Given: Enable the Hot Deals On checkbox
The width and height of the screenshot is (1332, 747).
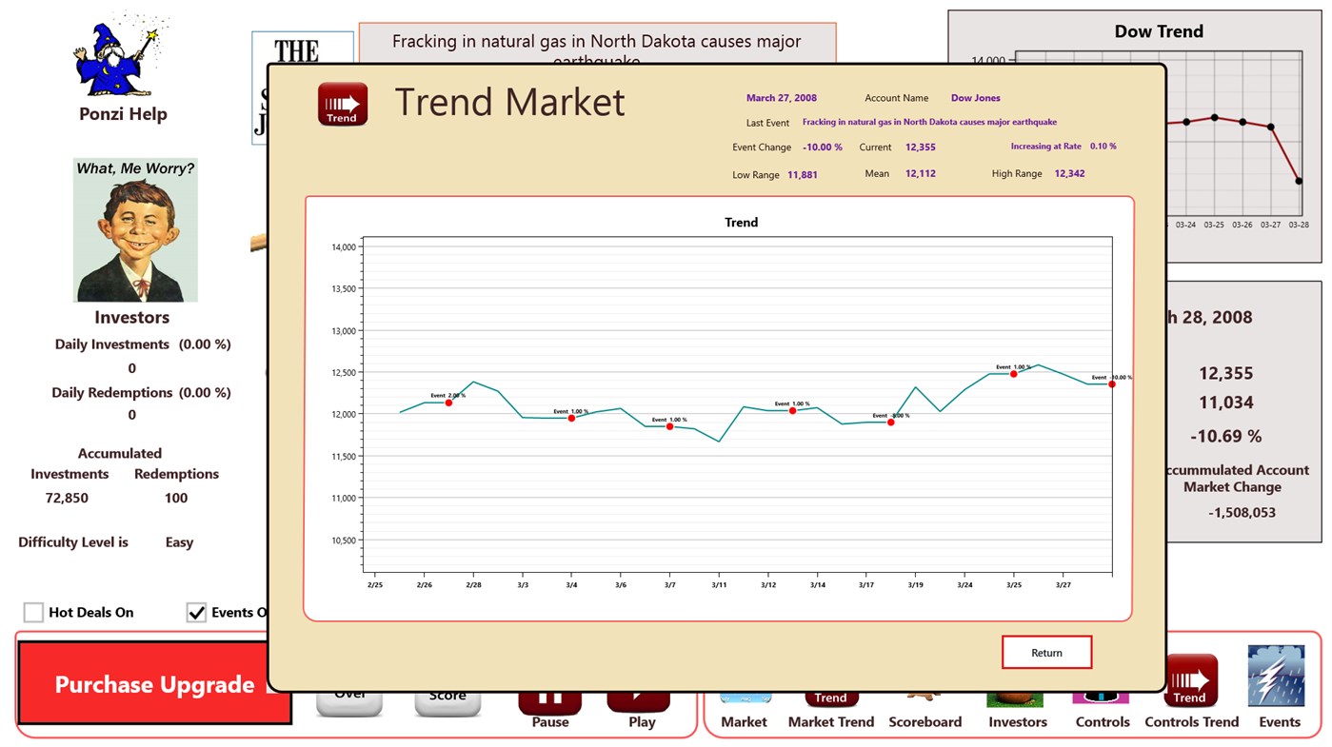Looking at the screenshot, I should (34, 612).
